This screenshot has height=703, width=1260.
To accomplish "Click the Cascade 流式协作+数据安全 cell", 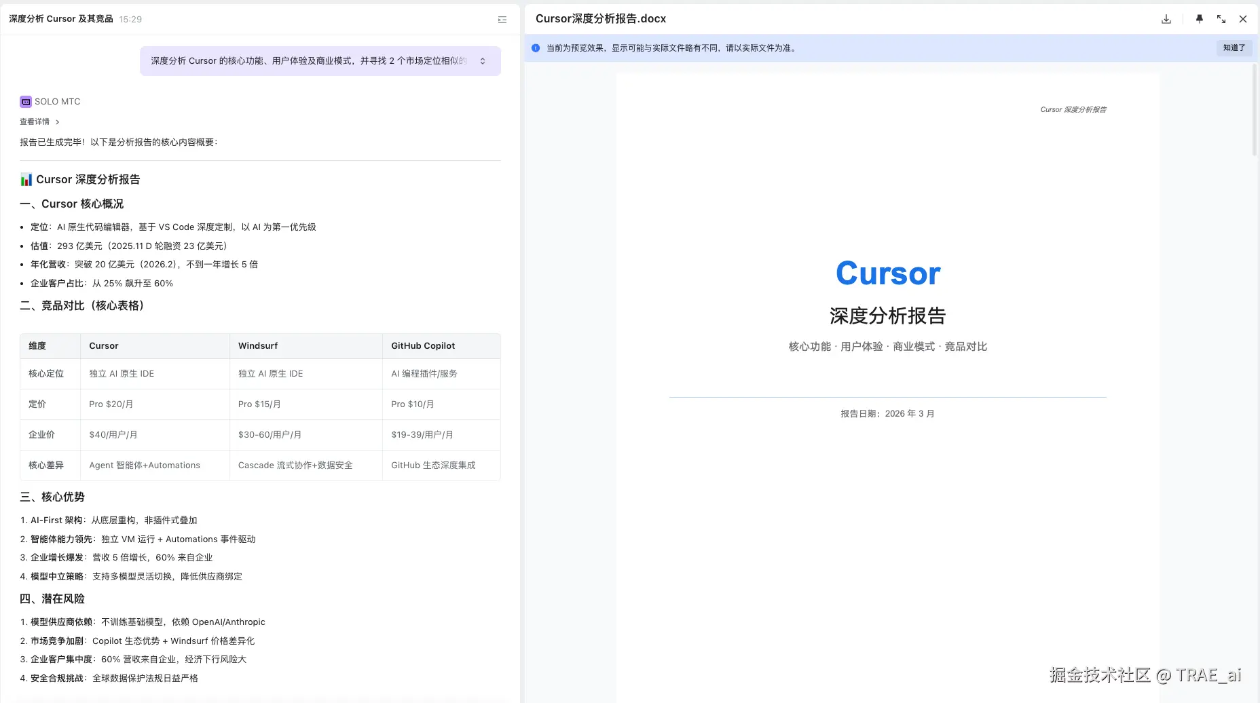I will coord(295,465).
